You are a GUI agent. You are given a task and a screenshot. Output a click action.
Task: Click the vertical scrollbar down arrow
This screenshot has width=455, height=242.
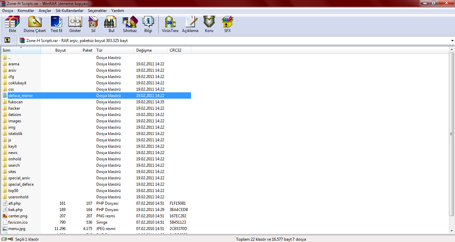452,231
